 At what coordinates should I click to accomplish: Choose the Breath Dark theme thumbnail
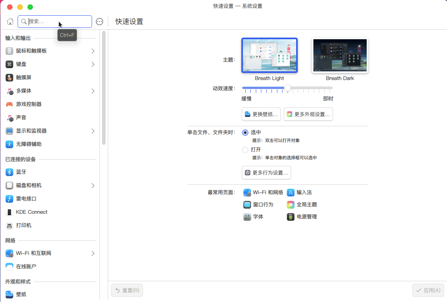[x=340, y=56]
